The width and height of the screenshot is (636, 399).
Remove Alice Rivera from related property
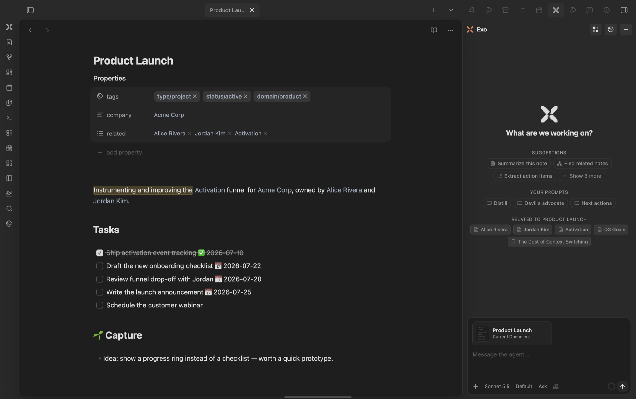pos(189,134)
